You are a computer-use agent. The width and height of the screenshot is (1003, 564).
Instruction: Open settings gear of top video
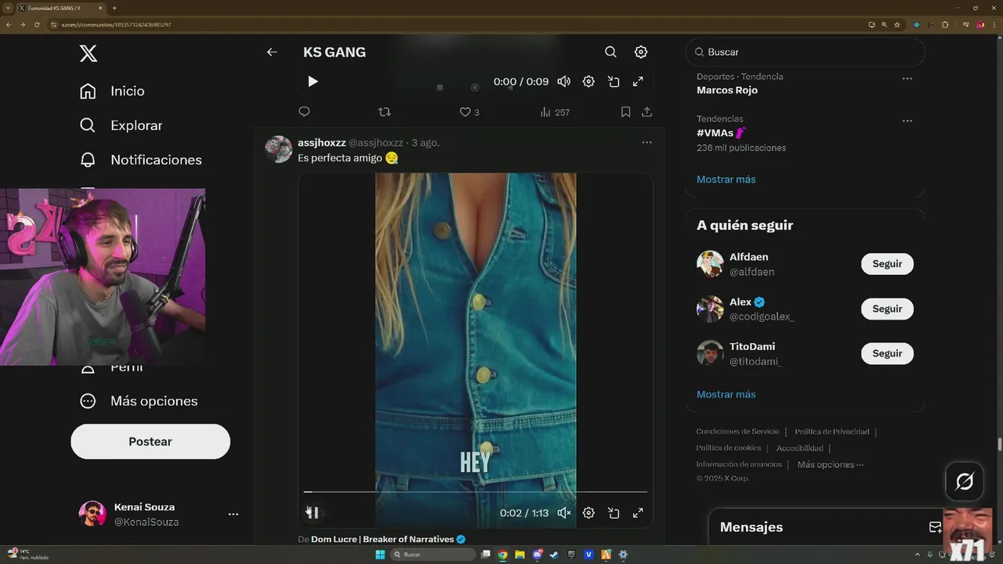click(588, 81)
